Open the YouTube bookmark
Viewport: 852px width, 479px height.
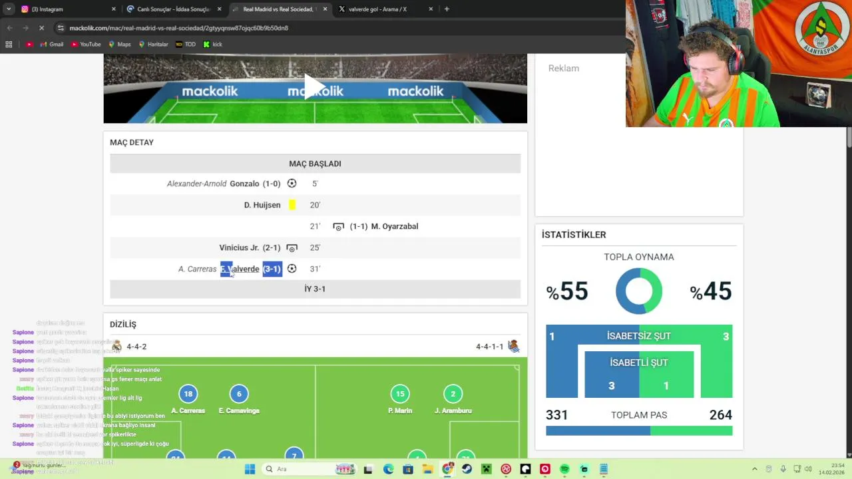point(86,45)
